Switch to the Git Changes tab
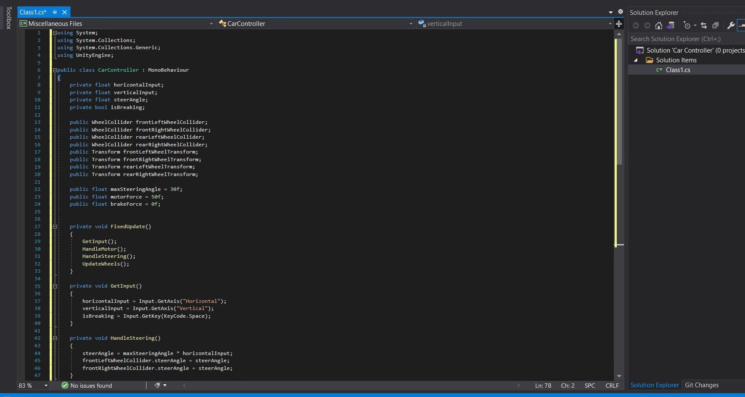745x397 pixels. coord(702,385)
